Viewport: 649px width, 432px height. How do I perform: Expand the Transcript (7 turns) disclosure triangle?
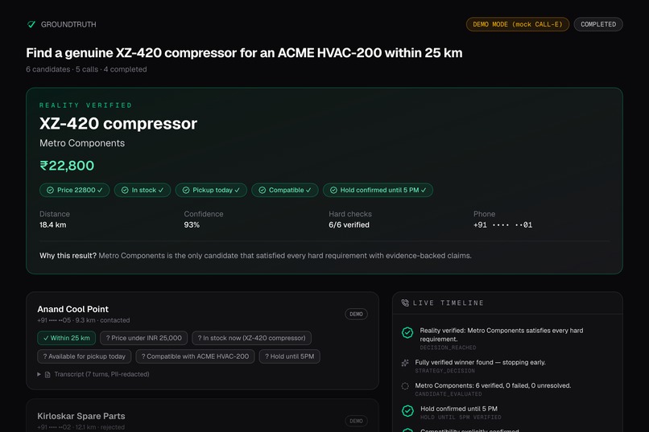[x=39, y=374]
